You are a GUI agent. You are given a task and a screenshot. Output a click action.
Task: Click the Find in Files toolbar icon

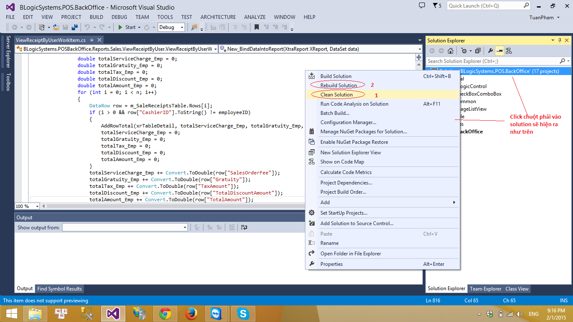[x=194, y=27]
